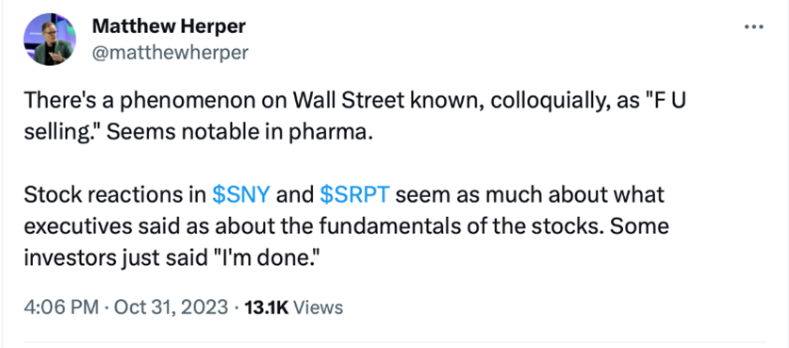Click Matthew Herper's profile avatar
The width and height of the screenshot is (789, 348).
50,40
